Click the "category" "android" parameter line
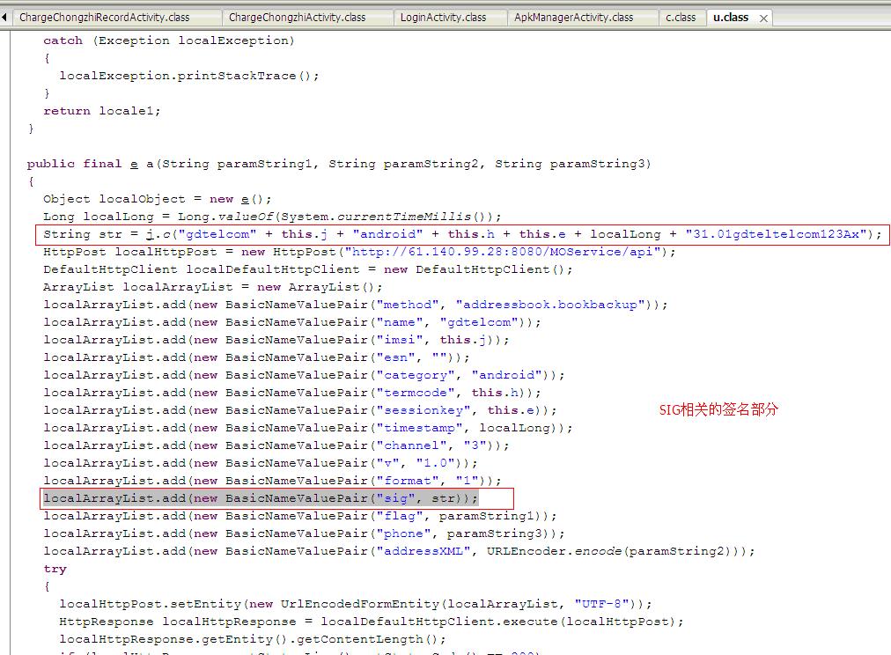This screenshot has width=891, height=655. [304, 375]
